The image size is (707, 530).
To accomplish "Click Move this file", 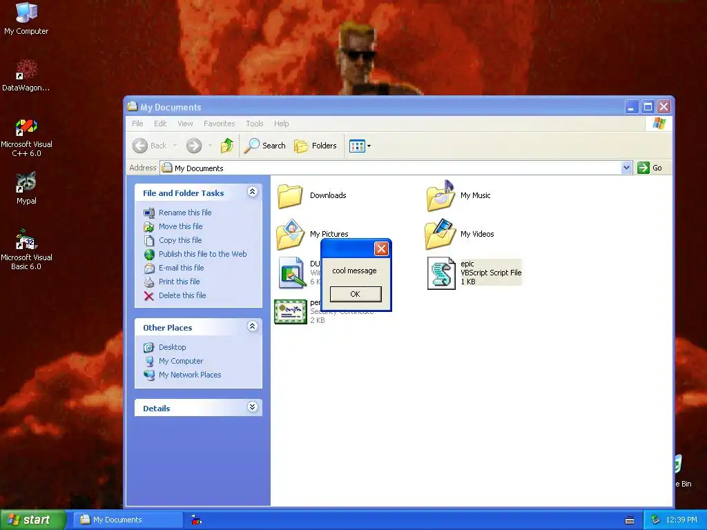I will click(x=180, y=226).
